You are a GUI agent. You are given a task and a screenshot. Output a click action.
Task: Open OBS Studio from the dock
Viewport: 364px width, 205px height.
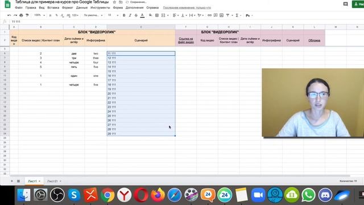click(x=57, y=195)
